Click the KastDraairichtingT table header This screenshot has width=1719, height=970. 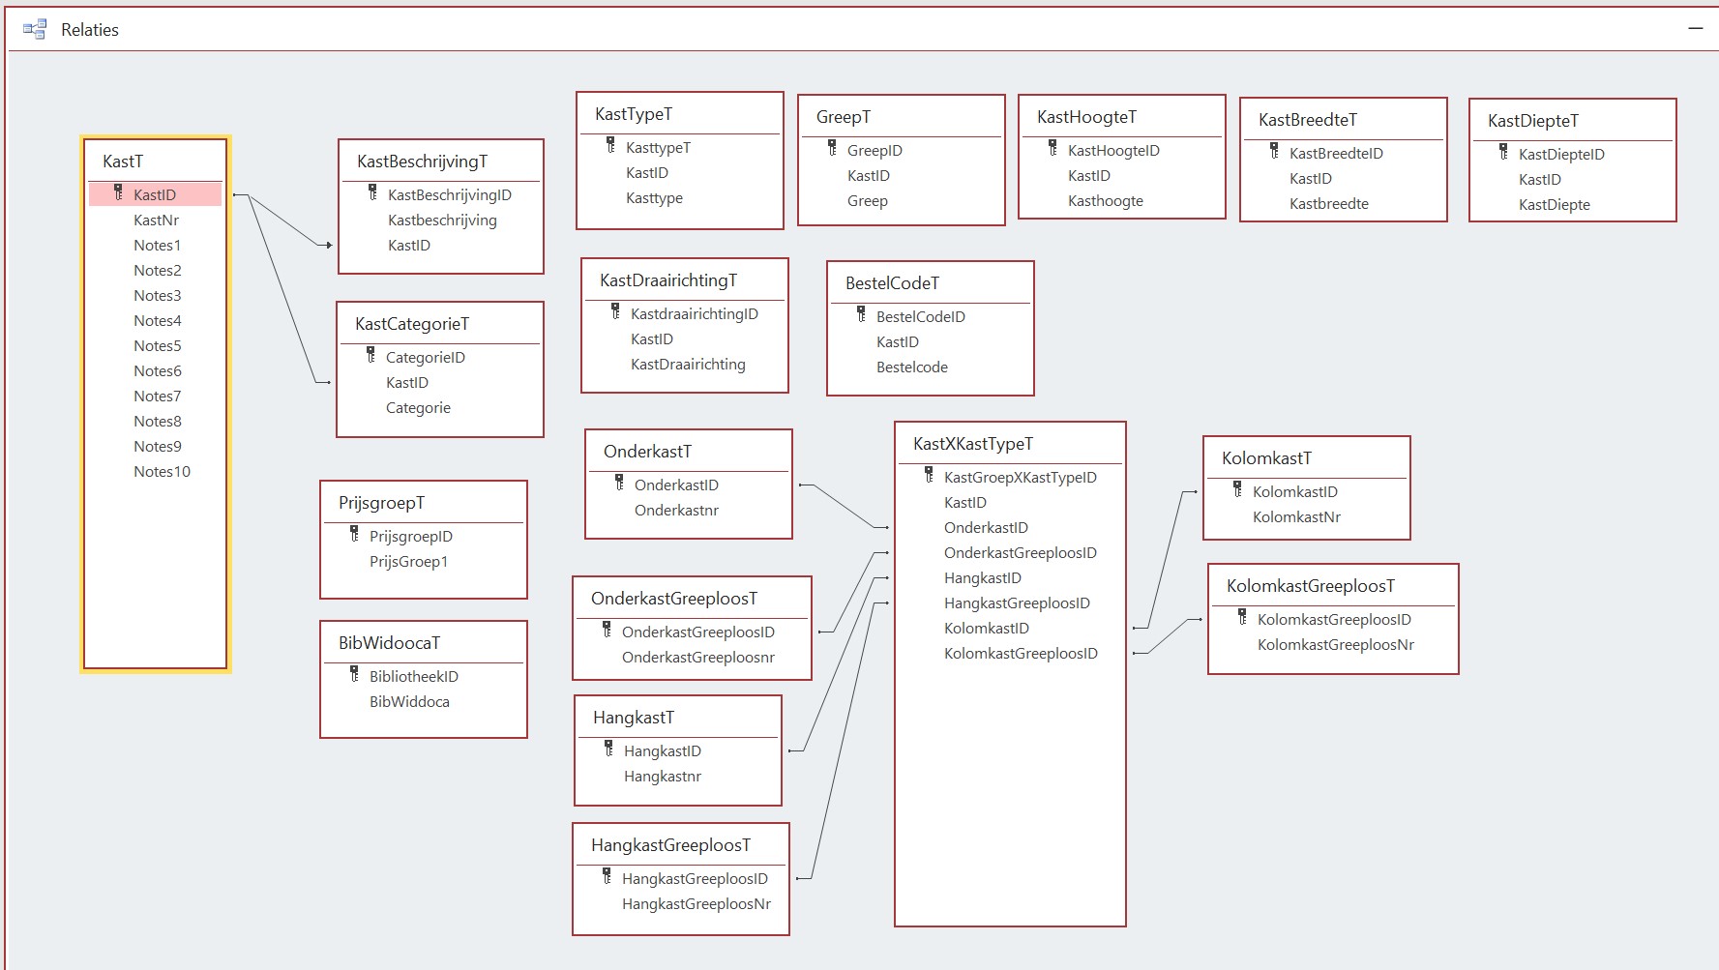[667, 280]
